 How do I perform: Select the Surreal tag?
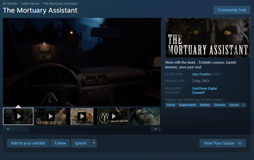click(234, 105)
